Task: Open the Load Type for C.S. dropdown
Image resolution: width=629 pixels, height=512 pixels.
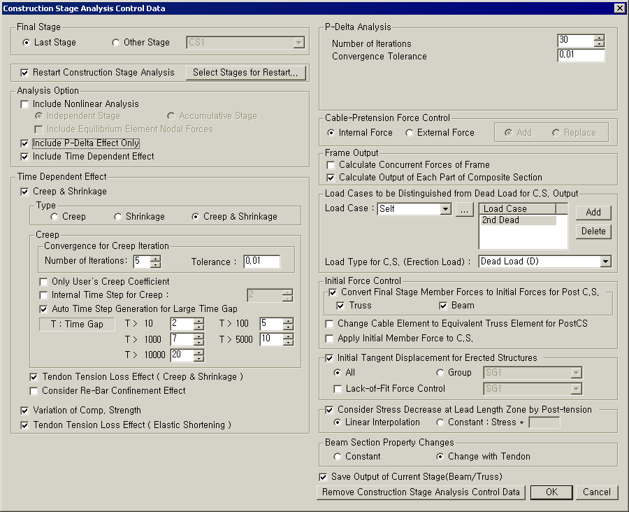Action: pos(605,261)
